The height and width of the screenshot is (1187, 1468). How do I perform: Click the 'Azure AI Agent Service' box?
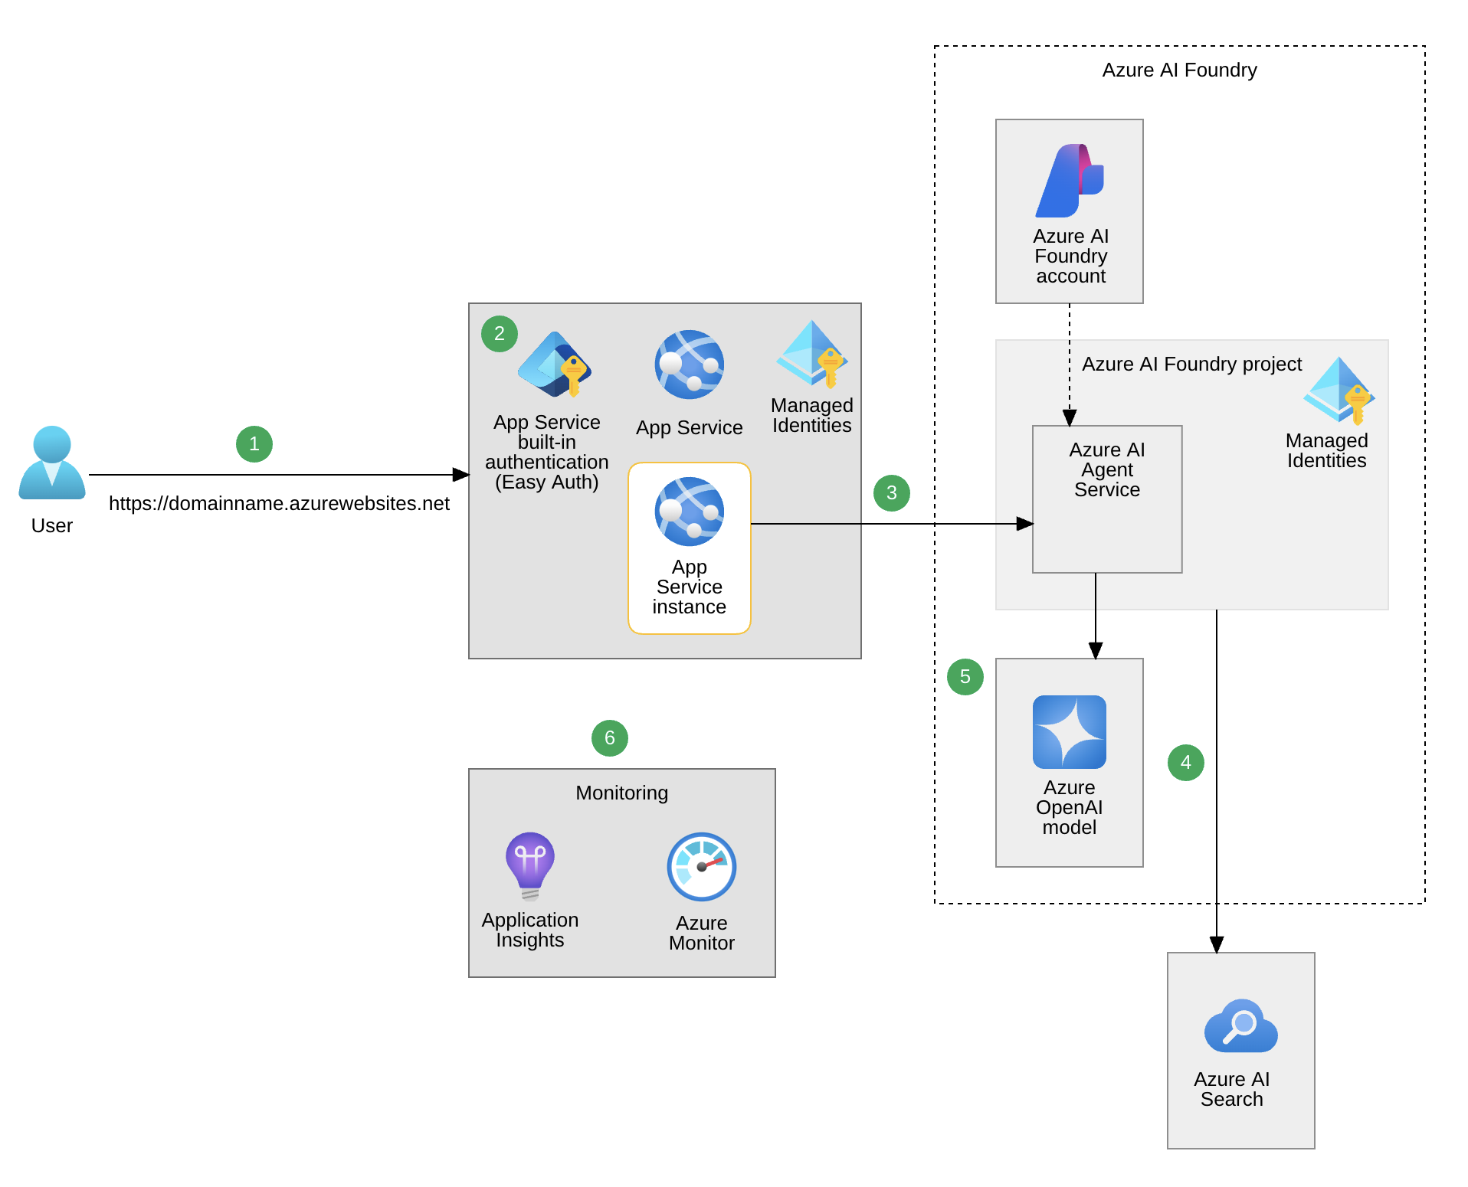[x=1107, y=499]
